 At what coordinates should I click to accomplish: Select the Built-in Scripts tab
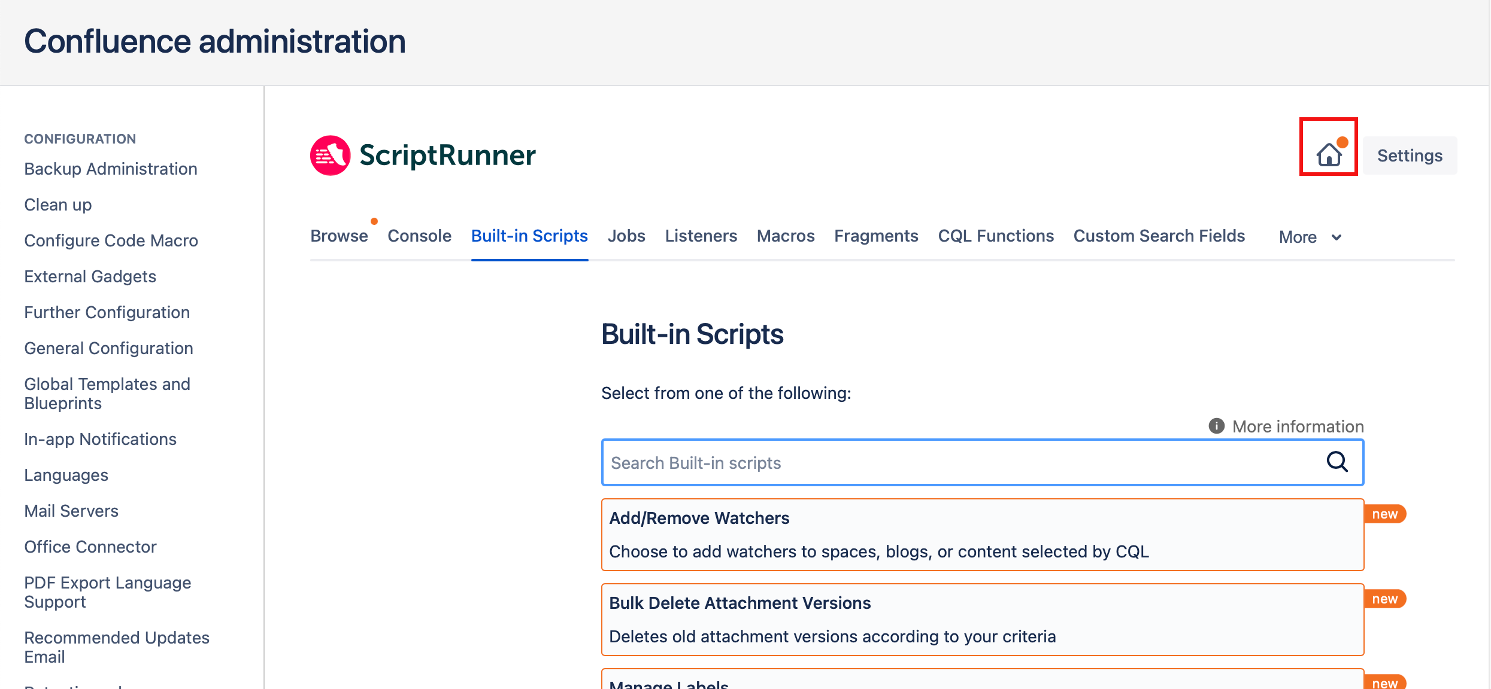529,236
